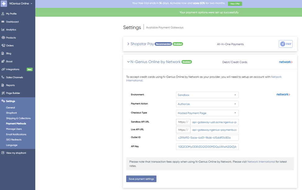Viewport: 302px width, 190px height.
Task: Open Integrations in the sidebar
Action: pyautogui.click(x=12, y=69)
